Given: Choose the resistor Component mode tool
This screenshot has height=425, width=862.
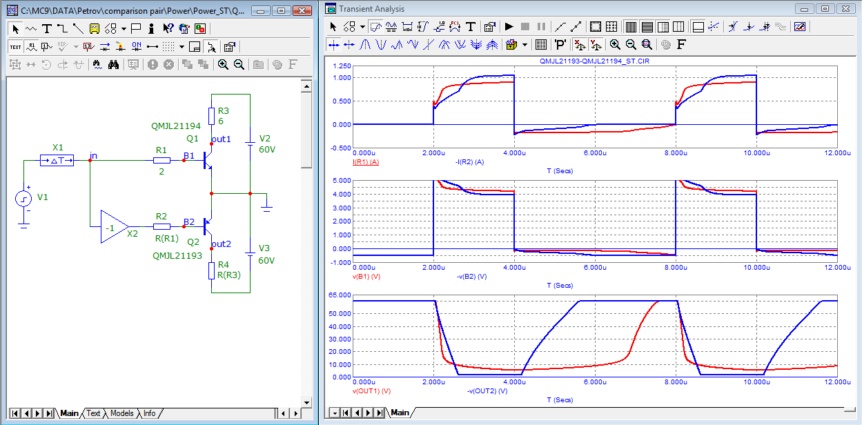Looking at the screenshot, I should click(31, 28).
